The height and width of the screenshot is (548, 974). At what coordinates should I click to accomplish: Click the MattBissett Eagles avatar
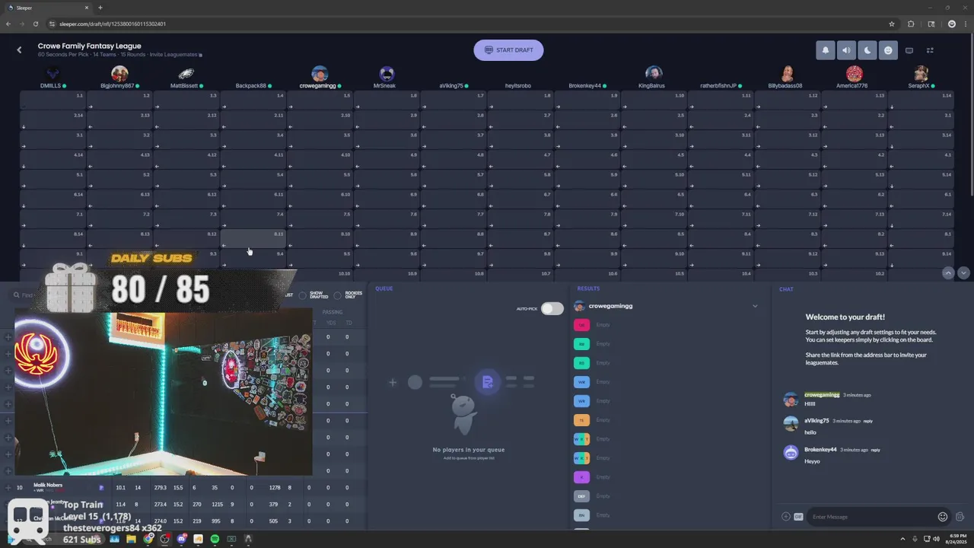point(186,74)
